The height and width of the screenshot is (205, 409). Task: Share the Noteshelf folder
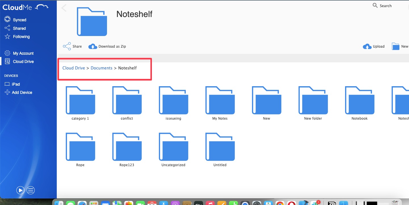point(72,47)
